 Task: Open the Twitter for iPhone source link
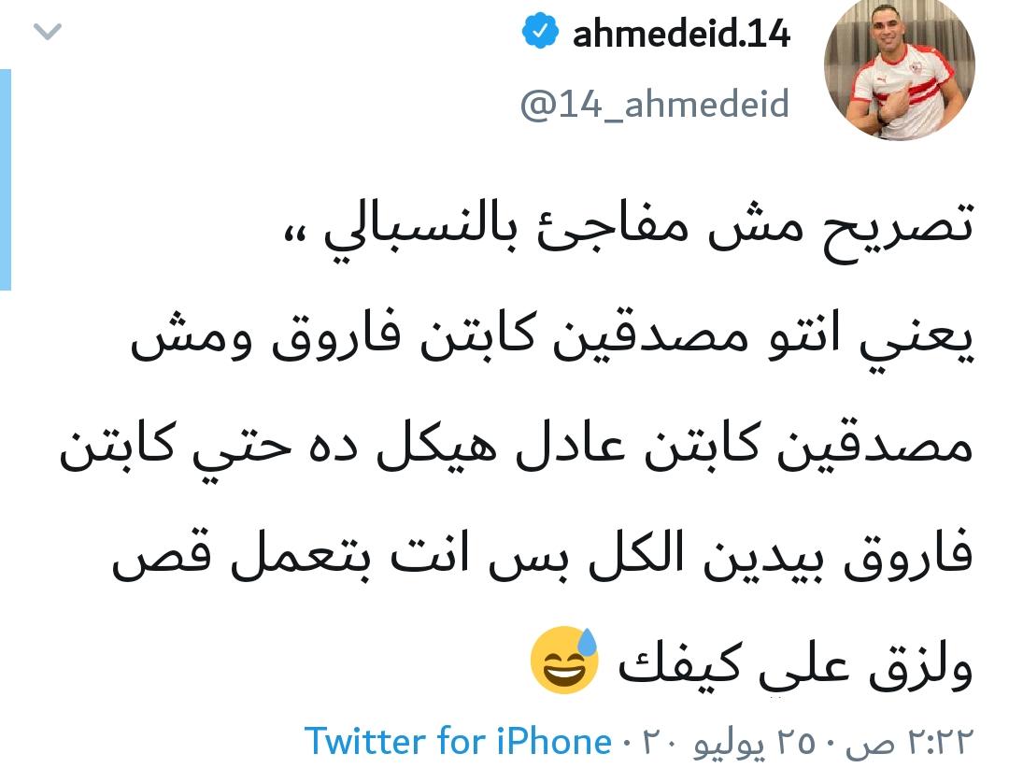(458, 741)
